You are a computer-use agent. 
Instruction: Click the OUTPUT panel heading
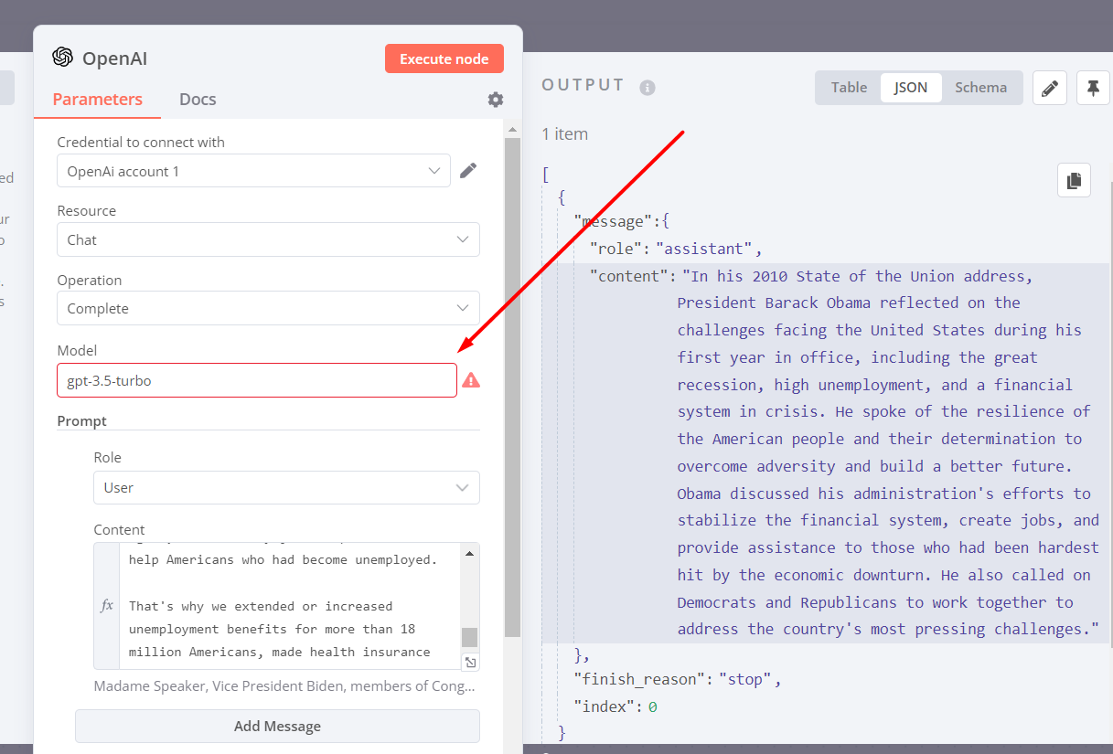pos(583,85)
